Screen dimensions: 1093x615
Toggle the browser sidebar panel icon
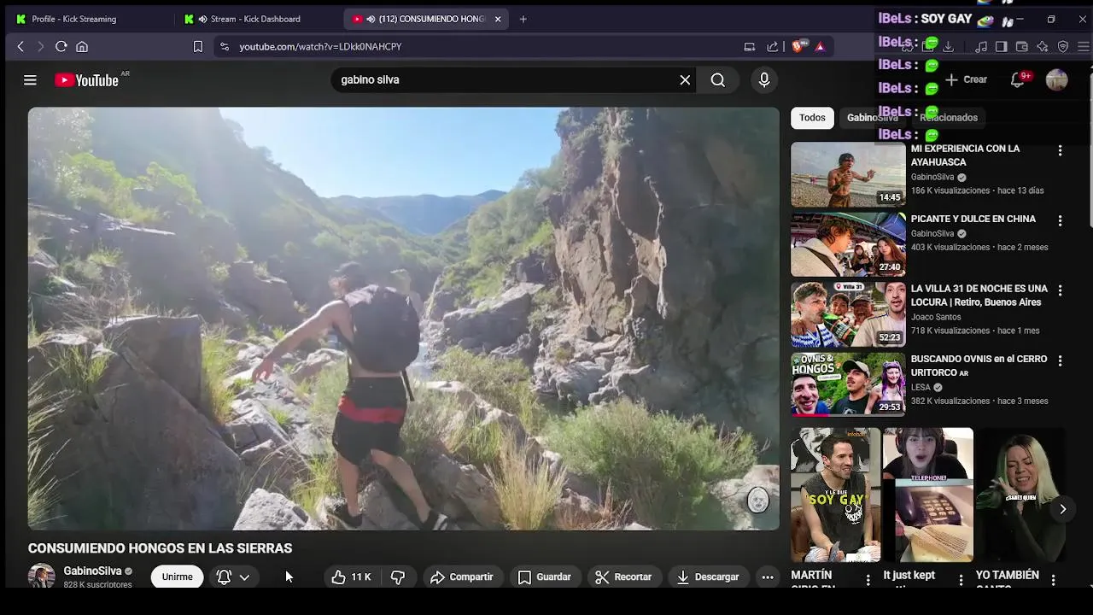[1002, 46]
